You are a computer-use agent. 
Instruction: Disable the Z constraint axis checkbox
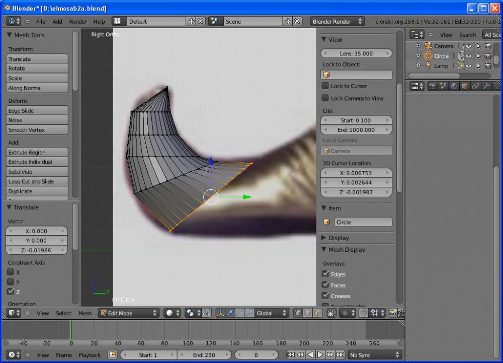click(11, 292)
